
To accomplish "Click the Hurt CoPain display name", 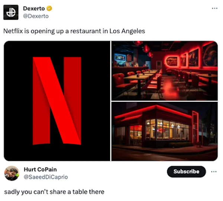I will click(40, 169).
